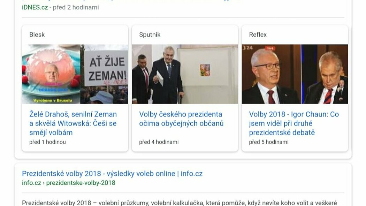Screen dimensions: 366x206
Task: Open 'Prezidentské volby 2018 - výsledky voleb' result
Action: (112, 174)
